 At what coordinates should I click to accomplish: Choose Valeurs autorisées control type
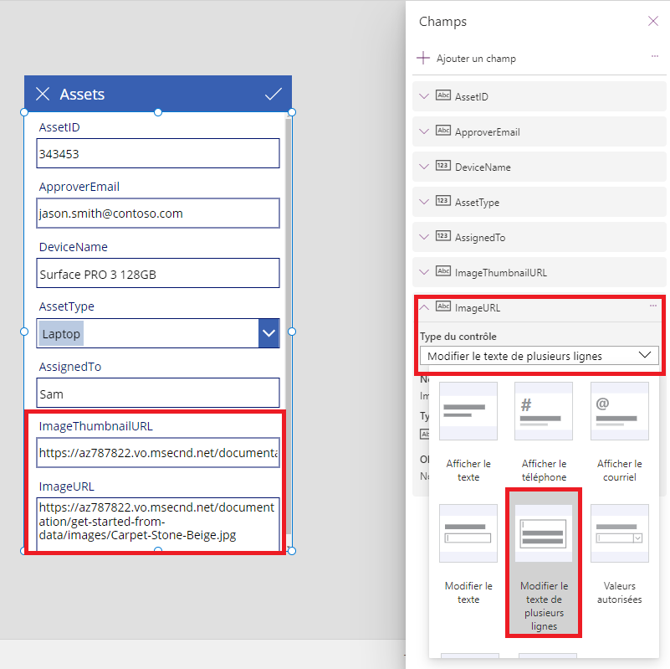point(620,554)
